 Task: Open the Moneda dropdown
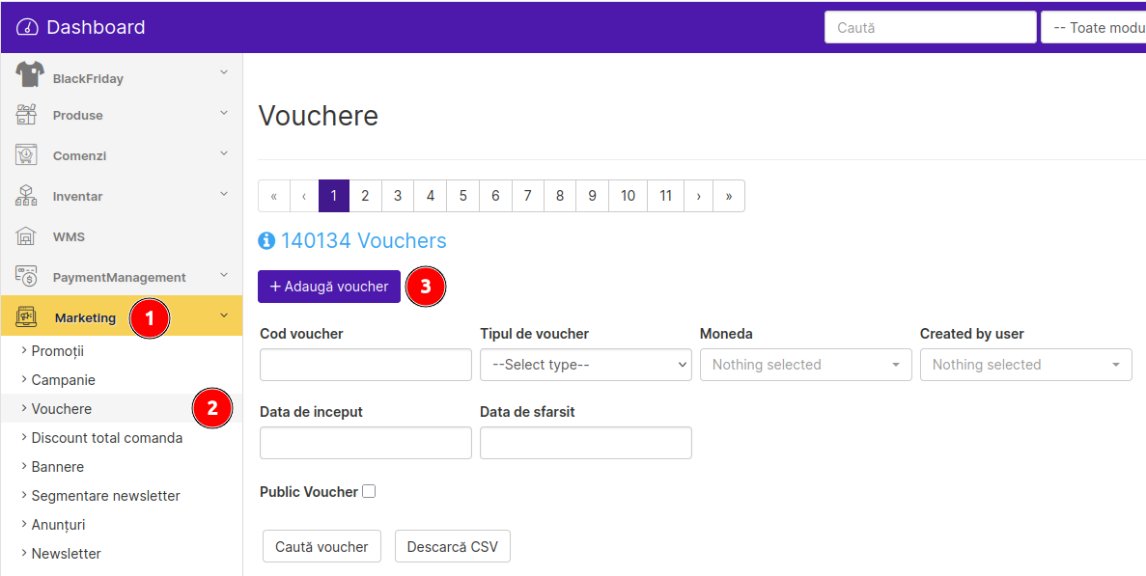805,365
